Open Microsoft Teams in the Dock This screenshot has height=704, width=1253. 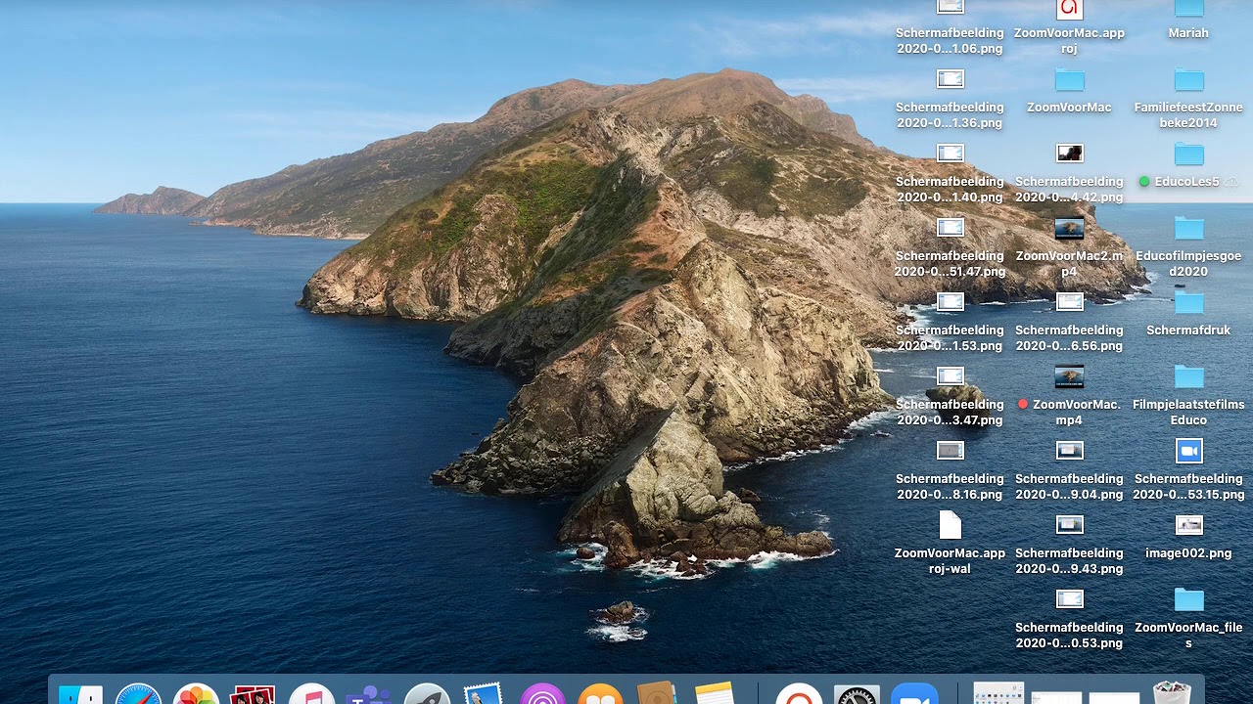(x=369, y=694)
